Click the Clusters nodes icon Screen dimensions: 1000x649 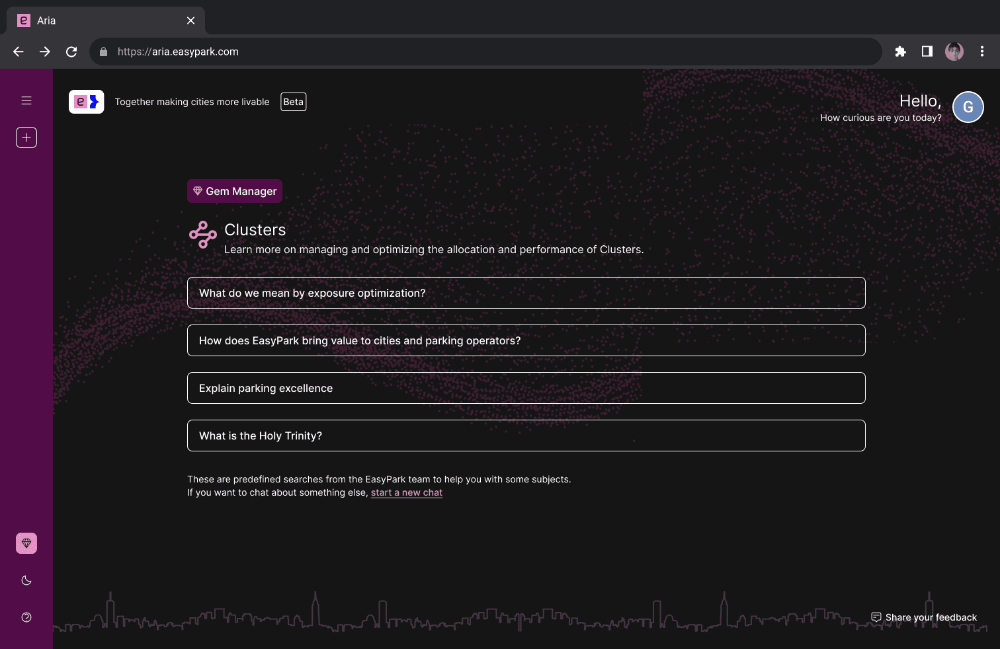point(203,235)
